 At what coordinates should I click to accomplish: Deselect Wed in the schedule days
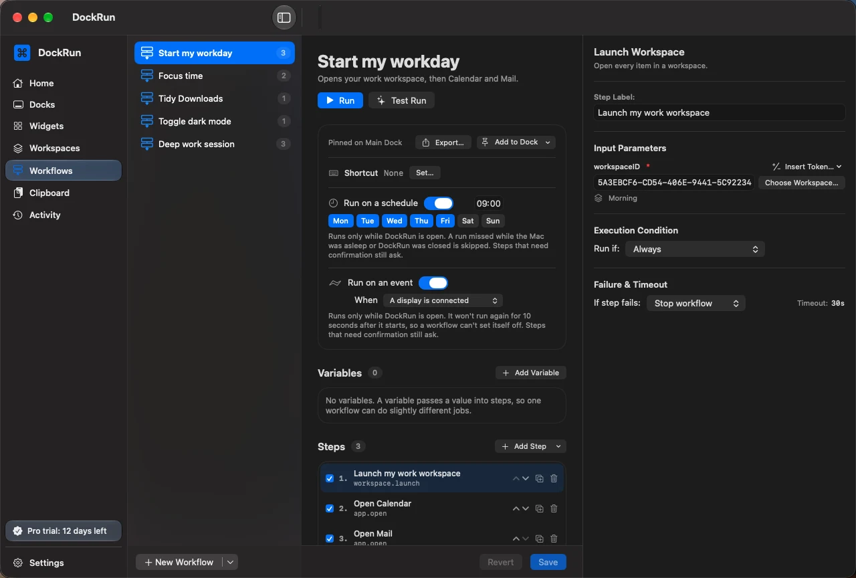(x=395, y=221)
